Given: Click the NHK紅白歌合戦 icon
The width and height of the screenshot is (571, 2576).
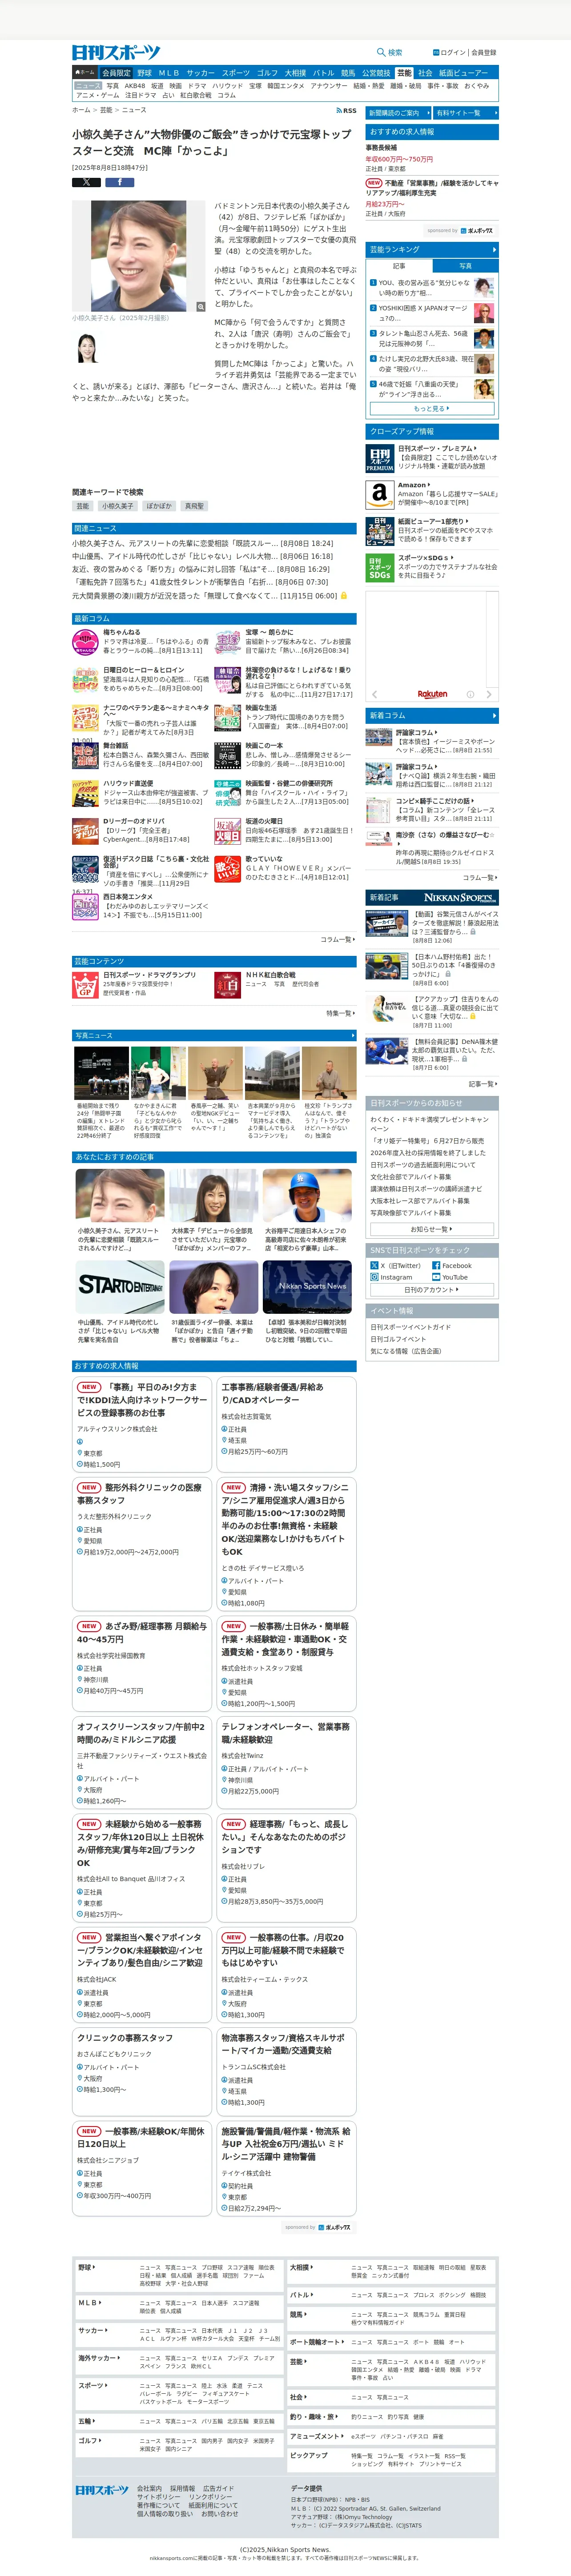Looking at the screenshot, I should pos(228,985).
